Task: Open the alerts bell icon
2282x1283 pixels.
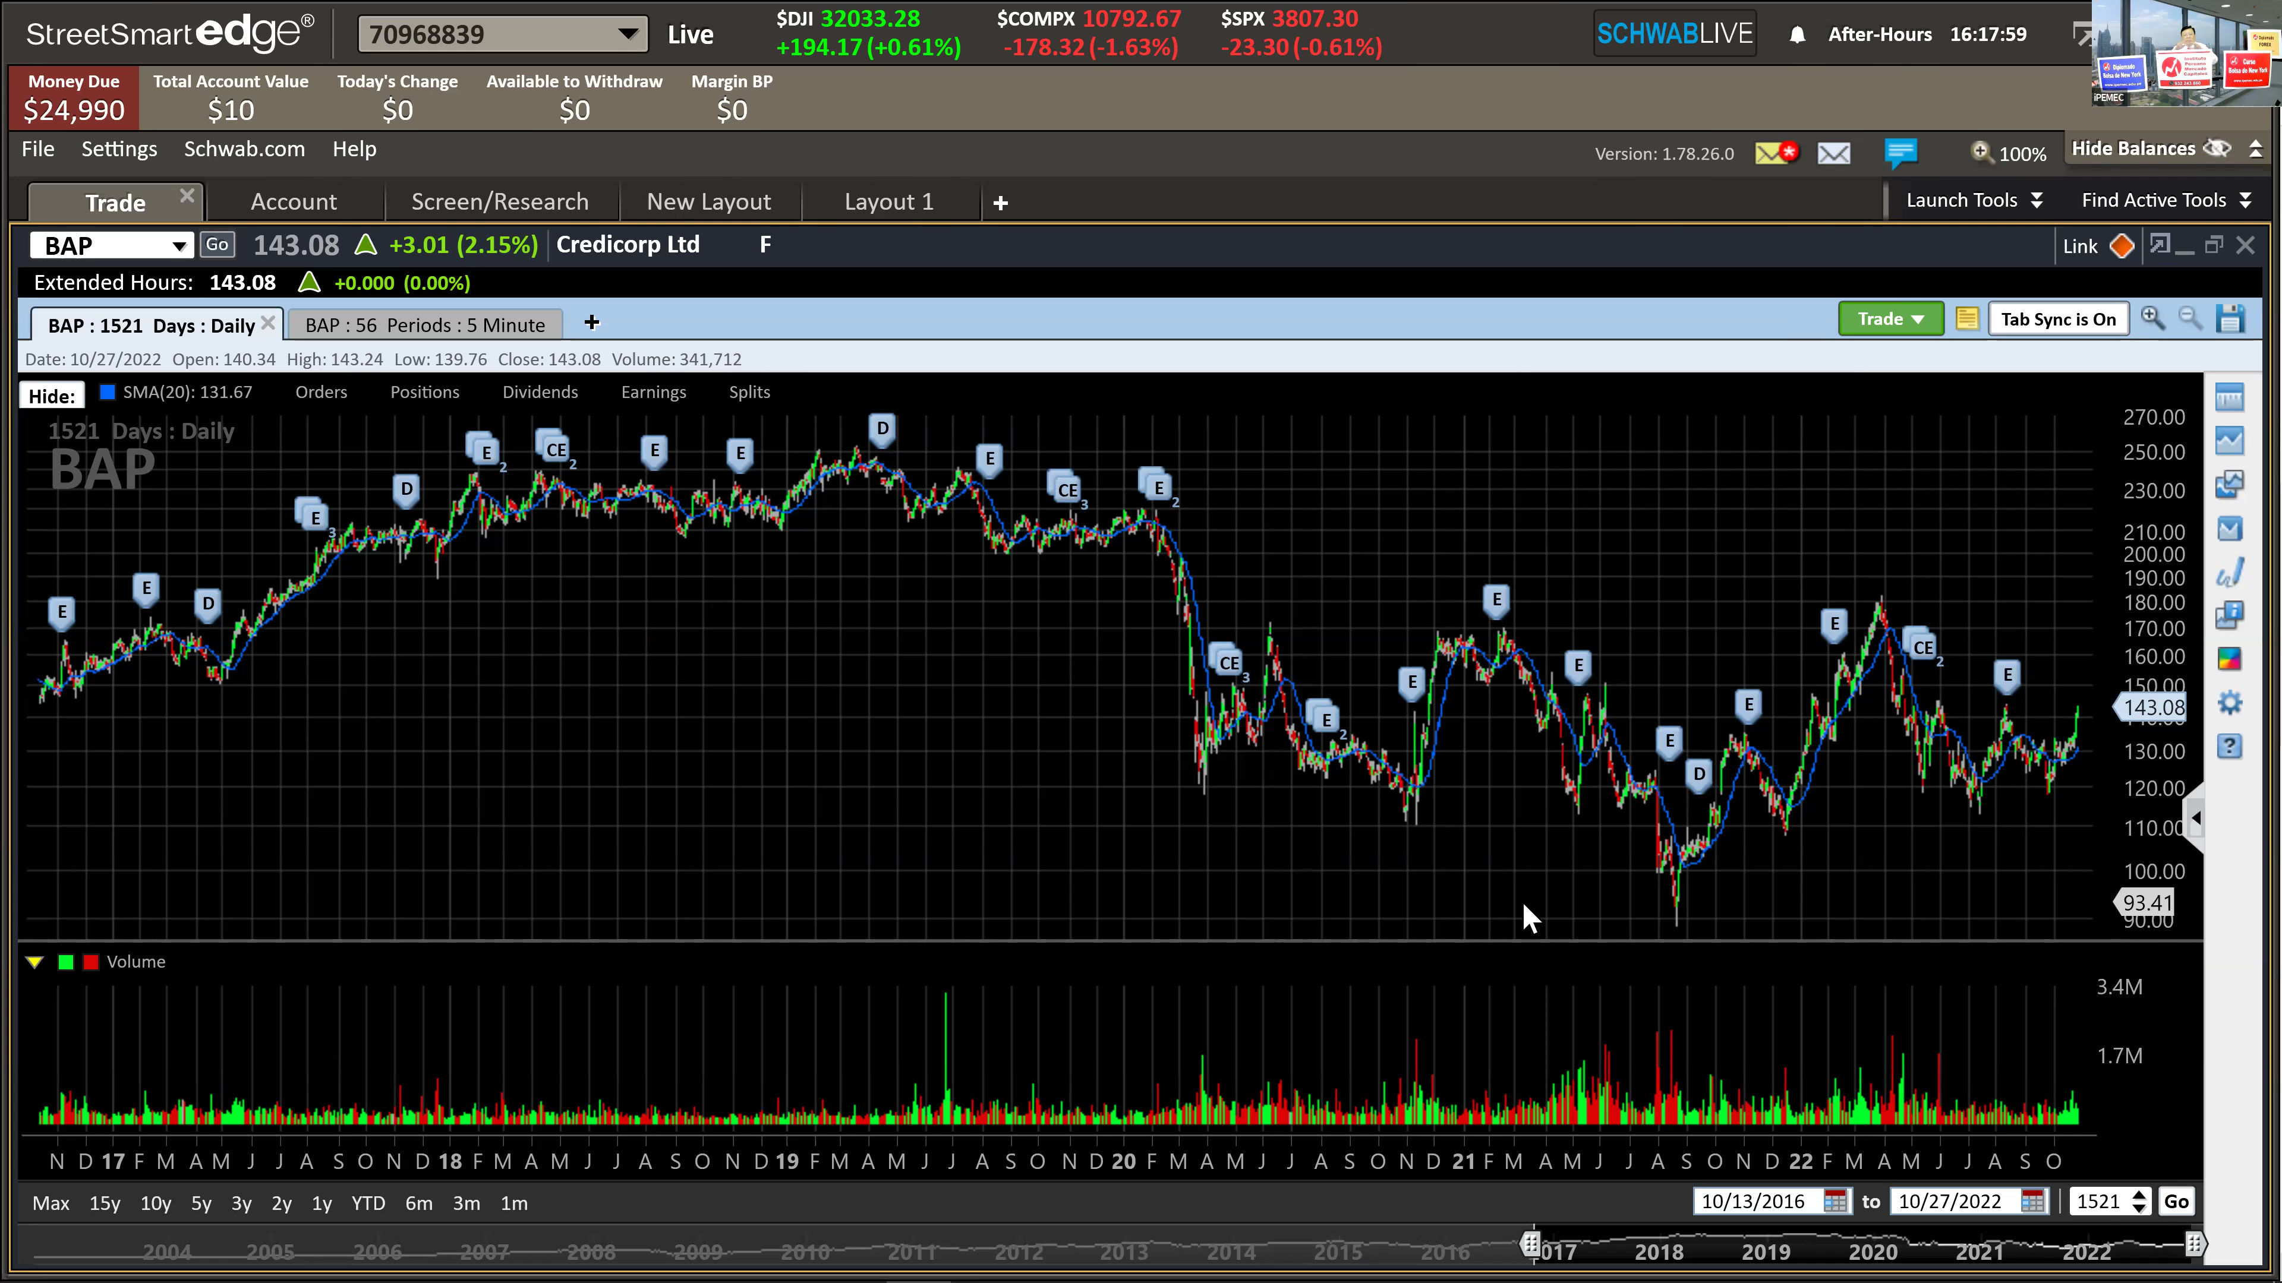Action: [1796, 34]
